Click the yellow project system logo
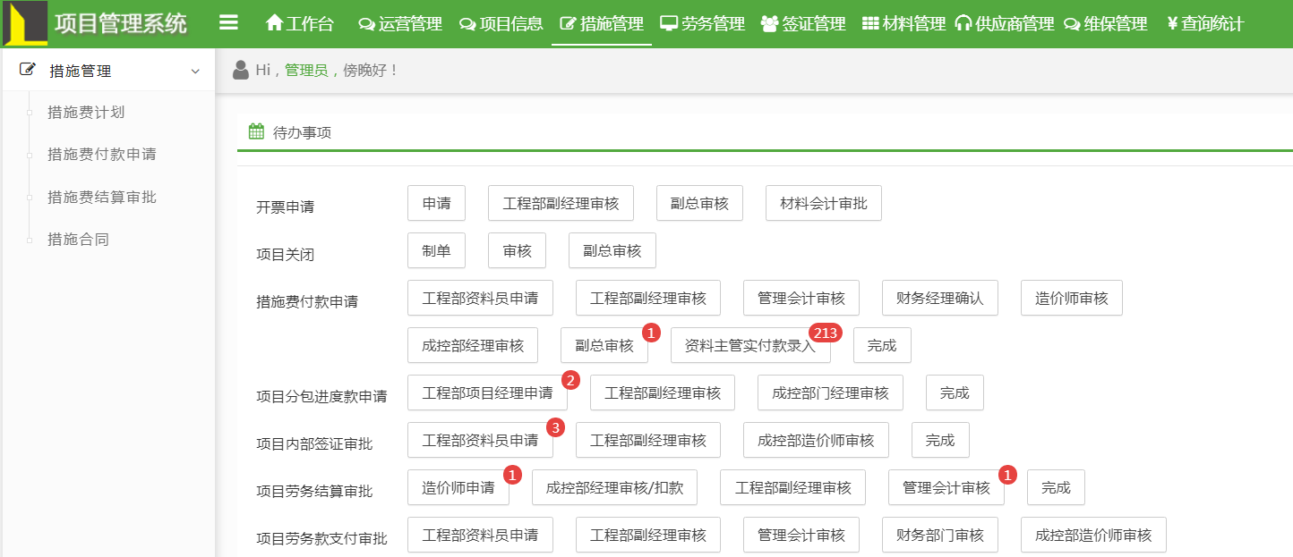 [25, 23]
